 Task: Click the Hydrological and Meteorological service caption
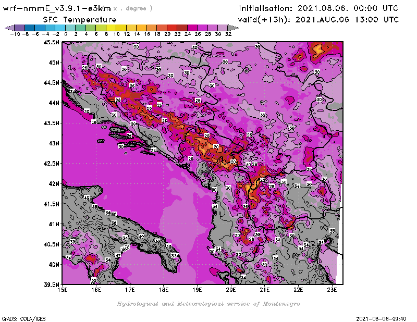pyautogui.click(x=208, y=304)
